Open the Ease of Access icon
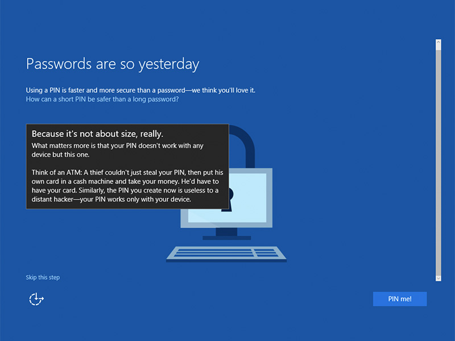 click(x=36, y=298)
